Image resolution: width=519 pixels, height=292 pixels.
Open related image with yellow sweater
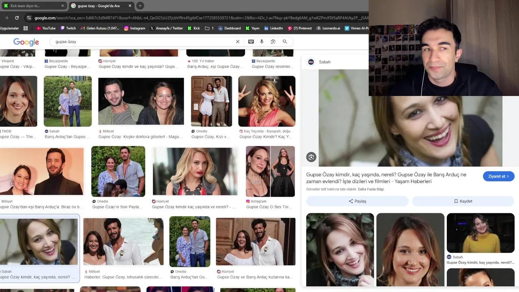click(x=480, y=233)
